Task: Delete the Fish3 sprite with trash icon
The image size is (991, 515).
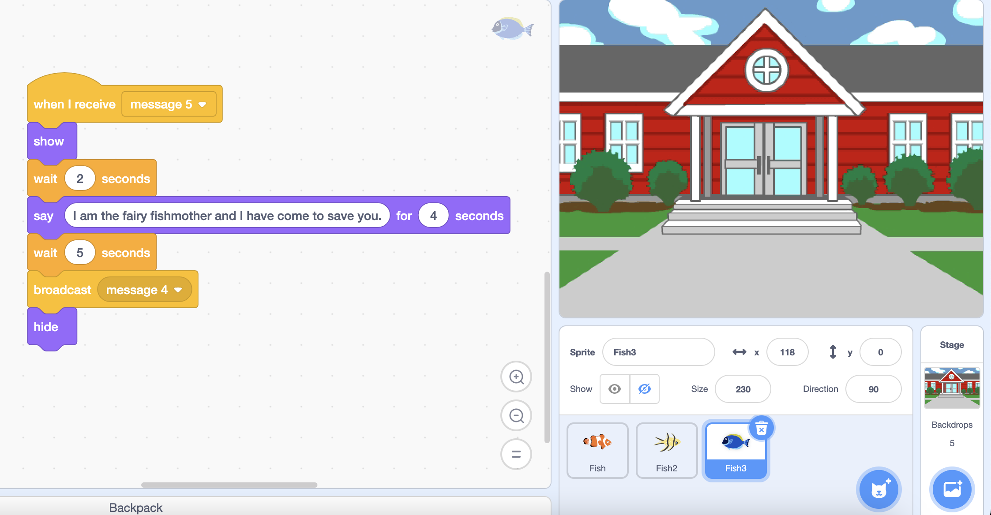Action: coord(761,428)
